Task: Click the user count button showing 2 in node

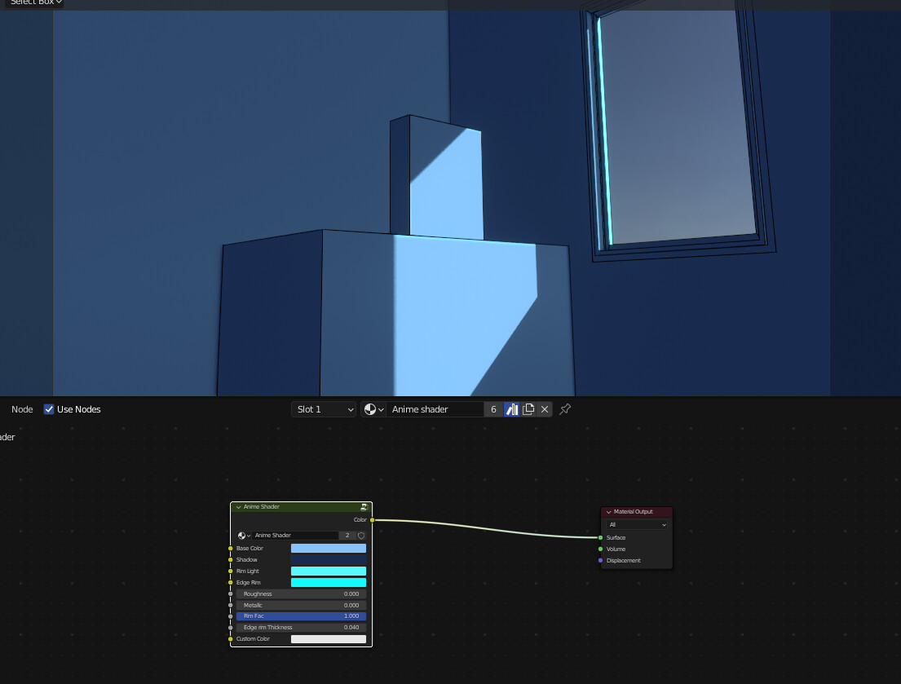Action: [x=347, y=536]
